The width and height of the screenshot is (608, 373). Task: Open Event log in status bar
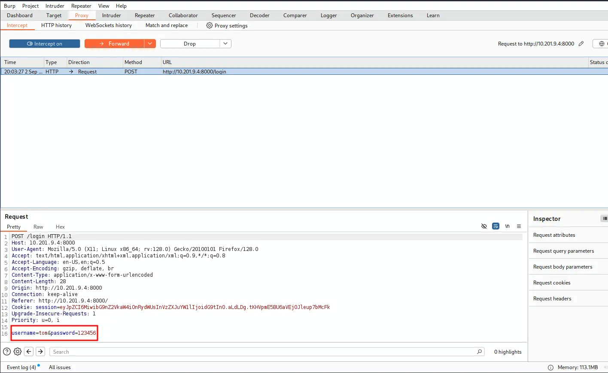coord(21,367)
